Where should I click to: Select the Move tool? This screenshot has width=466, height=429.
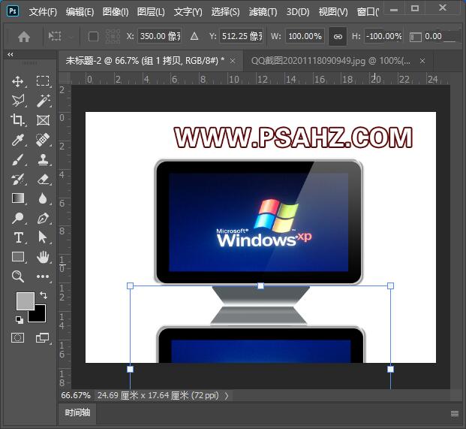18,81
